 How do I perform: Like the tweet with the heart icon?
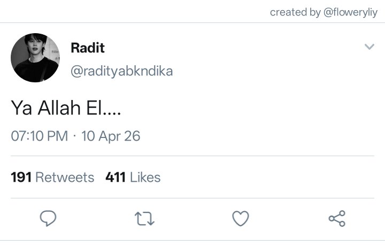(x=241, y=218)
